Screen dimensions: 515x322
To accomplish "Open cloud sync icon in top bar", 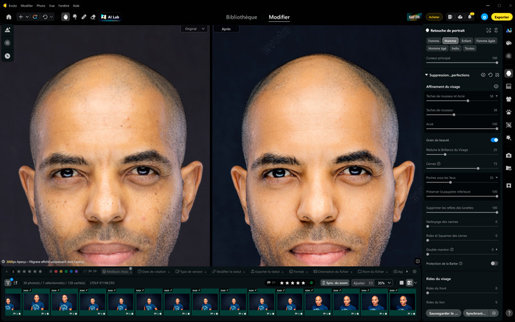I will [x=460, y=17].
